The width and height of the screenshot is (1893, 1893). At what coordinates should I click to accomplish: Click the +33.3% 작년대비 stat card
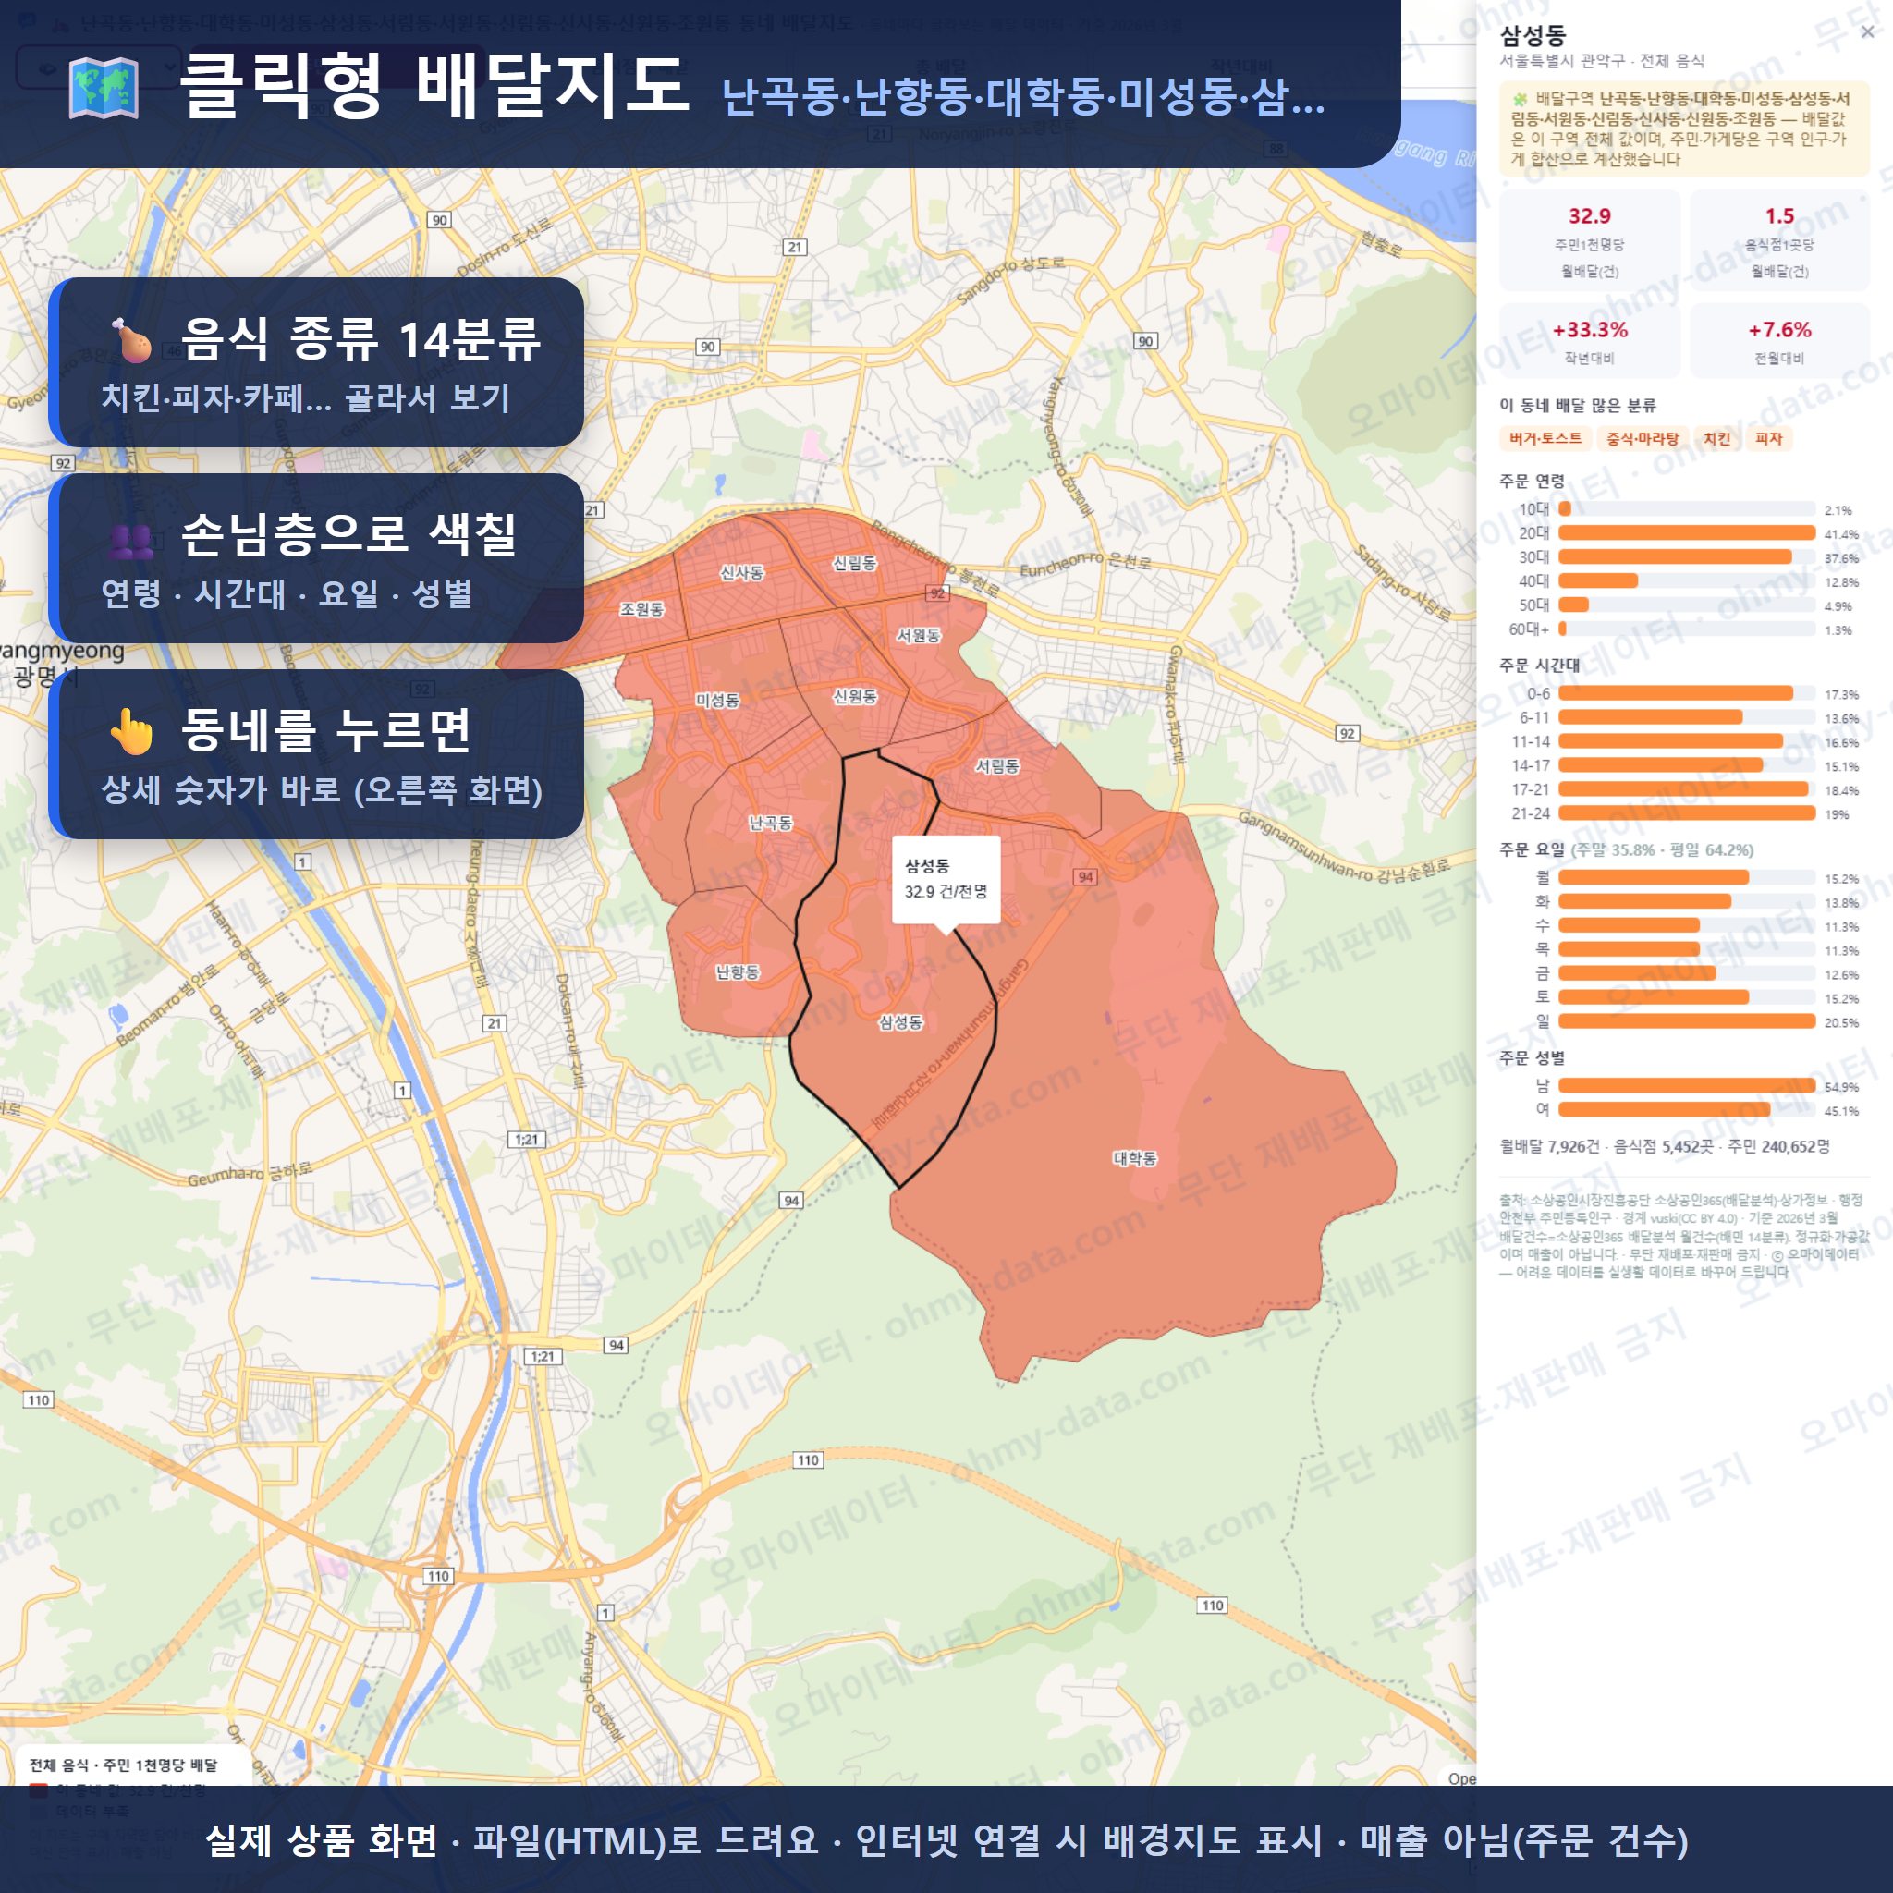tap(1589, 340)
